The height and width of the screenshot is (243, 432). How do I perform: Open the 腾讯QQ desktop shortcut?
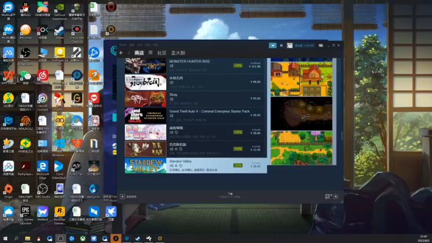click(25, 9)
